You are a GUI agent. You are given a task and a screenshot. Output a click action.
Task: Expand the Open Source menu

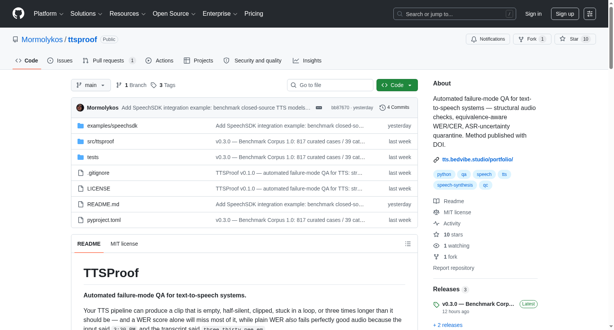tap(174, 14)
